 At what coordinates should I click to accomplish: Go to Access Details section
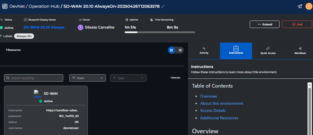click(x=213, y=111)
